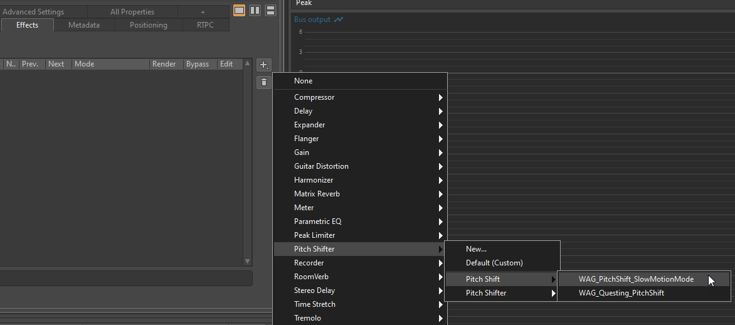Click the Bus output graph icon
The width and height of the screenshot is (735, 325).
click(339, 19)
